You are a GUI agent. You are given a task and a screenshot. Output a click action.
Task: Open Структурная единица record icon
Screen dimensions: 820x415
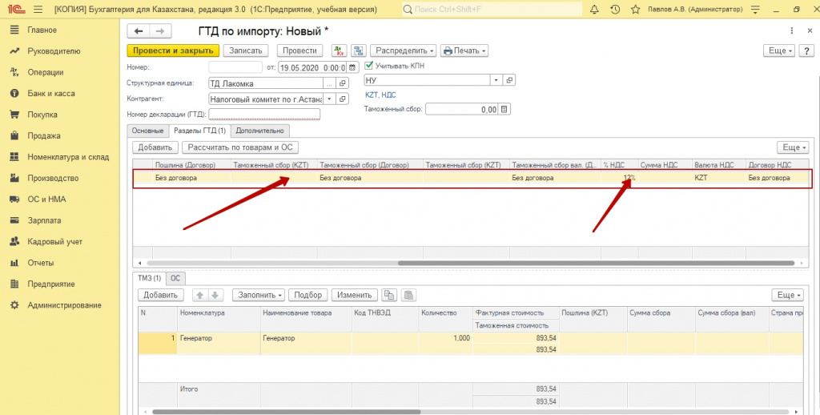[x=343, y=83]
